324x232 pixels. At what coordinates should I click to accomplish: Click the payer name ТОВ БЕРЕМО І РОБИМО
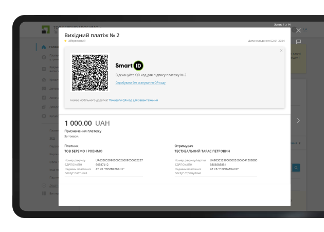click(x=83, y=151)
